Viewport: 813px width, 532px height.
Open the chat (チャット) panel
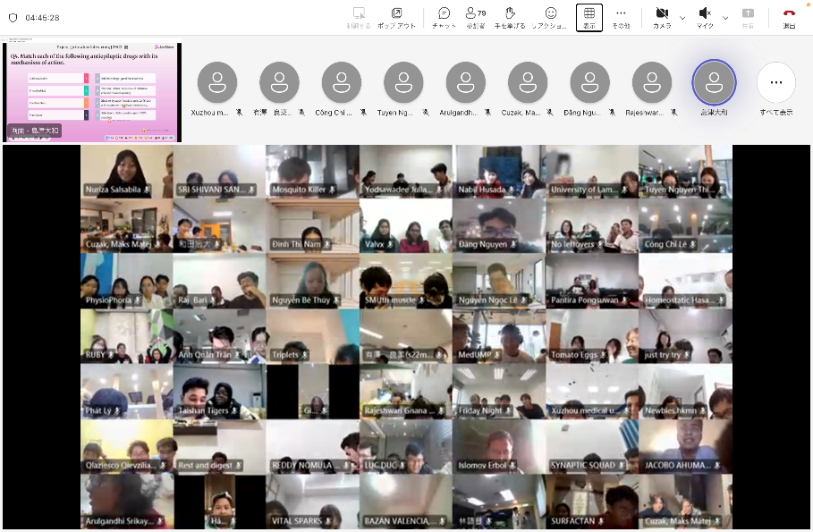[x=444, y=16]
